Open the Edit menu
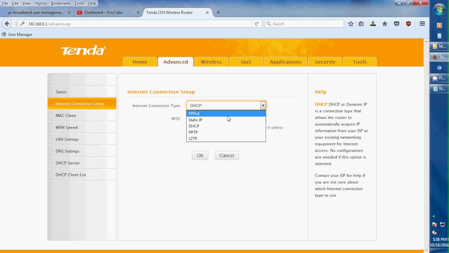Image resolution: width=449 pixels, height=253 pixels. [x=15, y=3]
